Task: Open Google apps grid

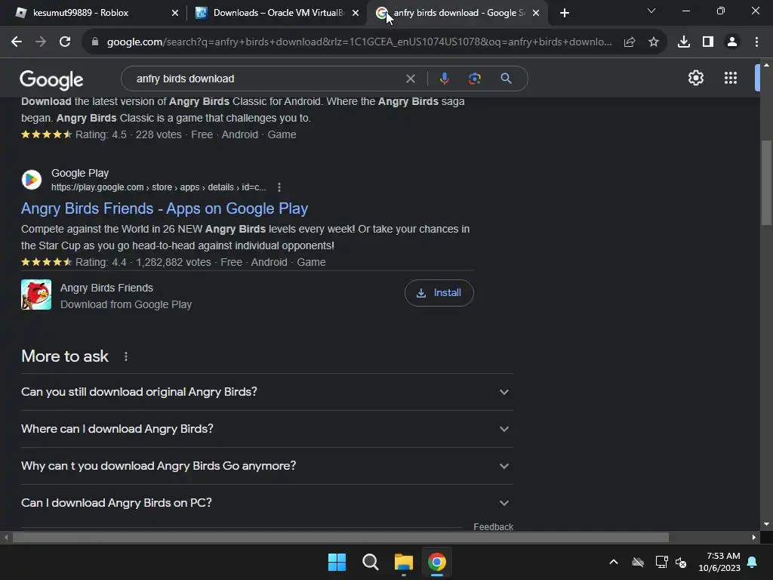Action: tap(731, 78)
